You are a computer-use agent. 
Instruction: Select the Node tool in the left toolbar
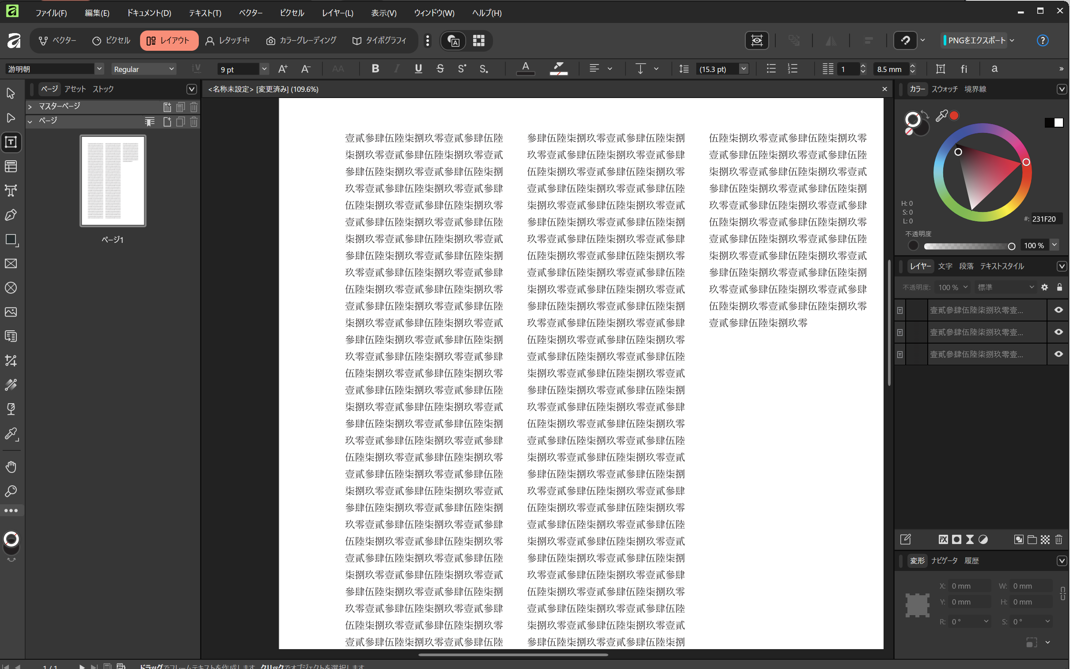tap(11, 118)
